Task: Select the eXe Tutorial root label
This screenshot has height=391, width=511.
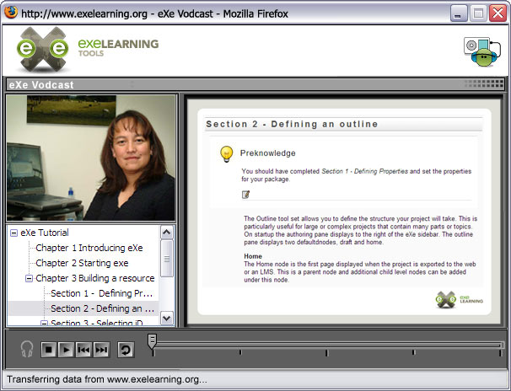Action: pyautogui.click(x=45, y=233)
